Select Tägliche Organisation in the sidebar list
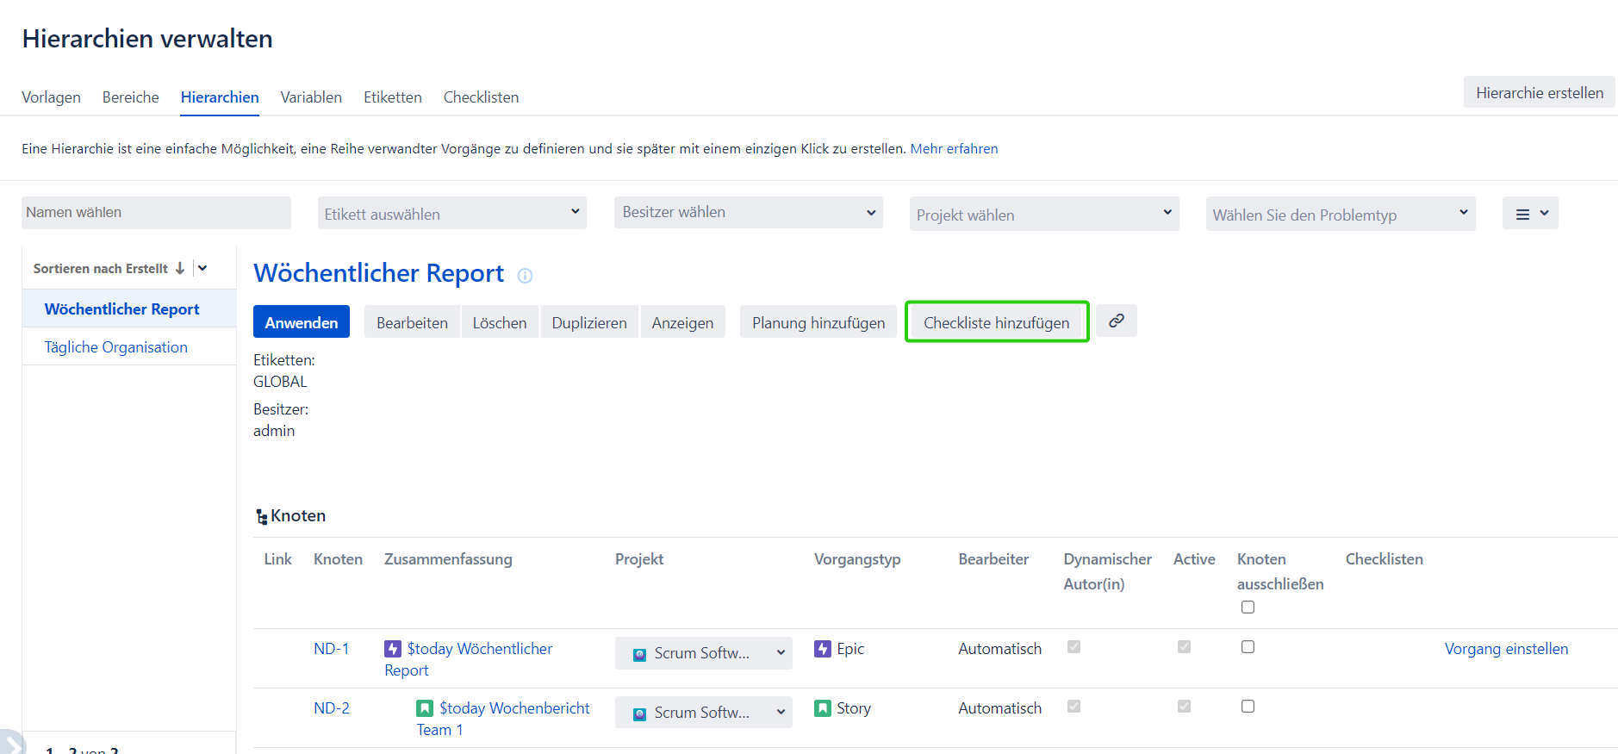This screenshot has height=754, width=1618. click(x=116, y=347)
